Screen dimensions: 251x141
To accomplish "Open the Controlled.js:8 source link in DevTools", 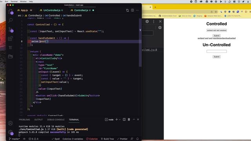I will [149, 50].
